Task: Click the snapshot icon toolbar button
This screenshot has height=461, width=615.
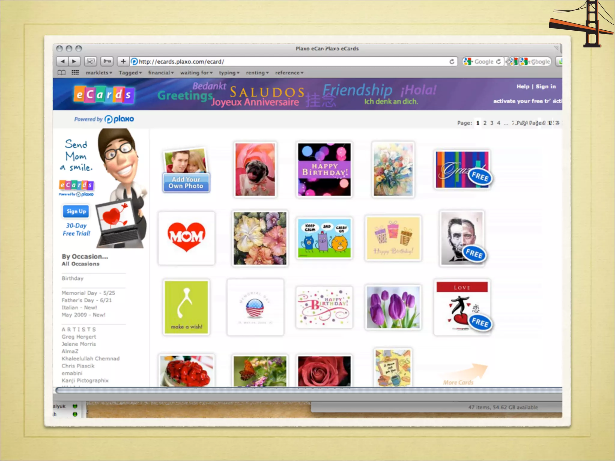Action: [90, 62]
